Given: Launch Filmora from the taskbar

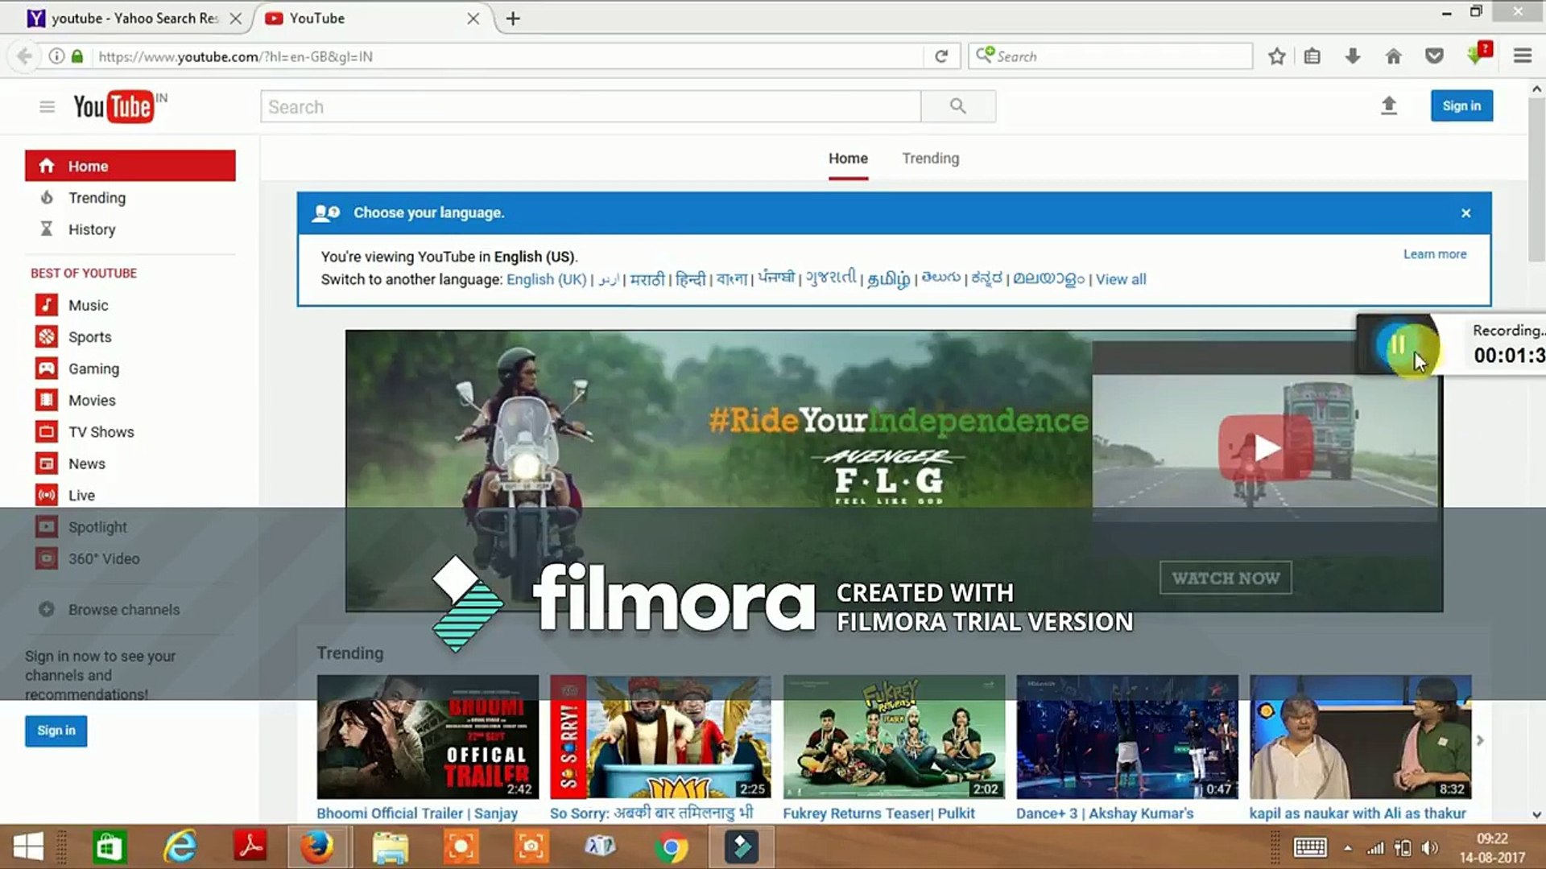Looking at the screenshot, I should [739, 846].
